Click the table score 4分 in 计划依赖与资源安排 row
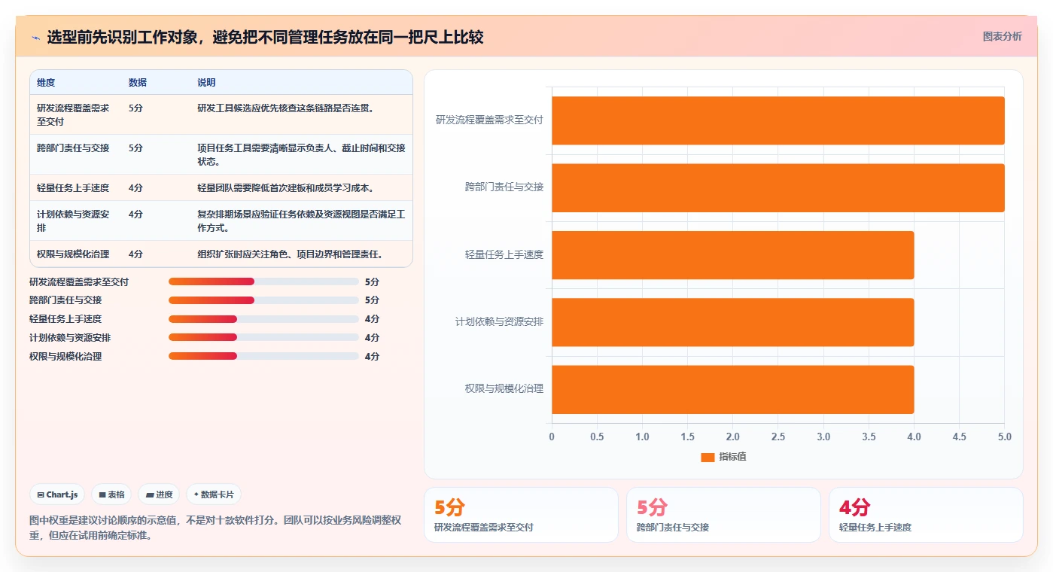Viewport: 1053px width, 572px height. click(135, 214)
